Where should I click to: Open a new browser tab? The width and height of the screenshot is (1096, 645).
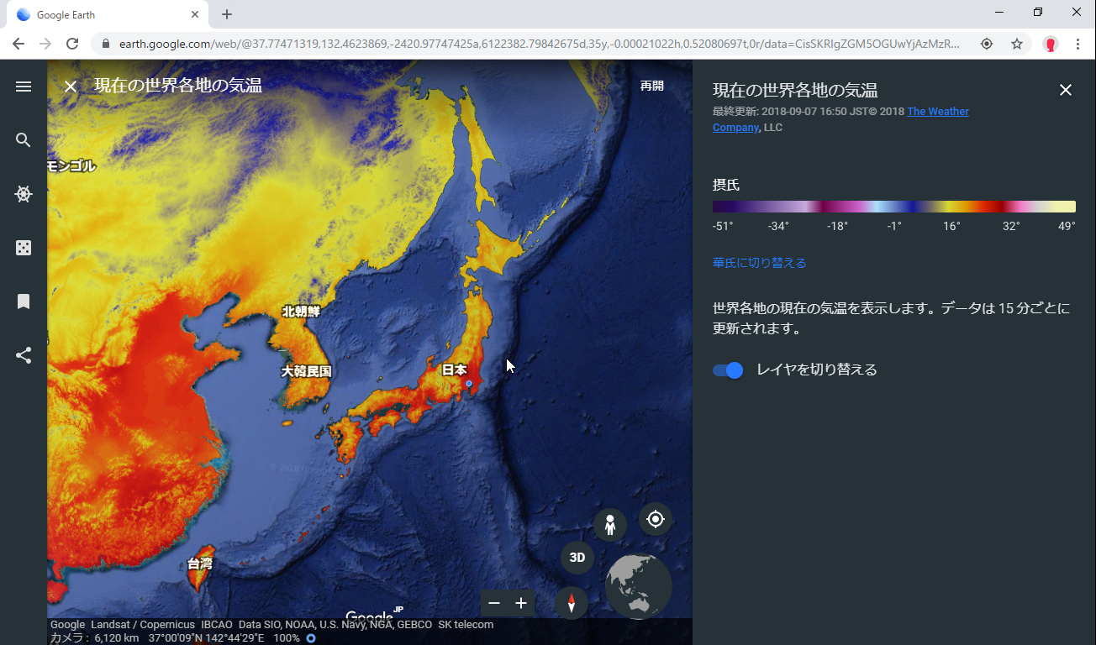[x=227, y=14]
